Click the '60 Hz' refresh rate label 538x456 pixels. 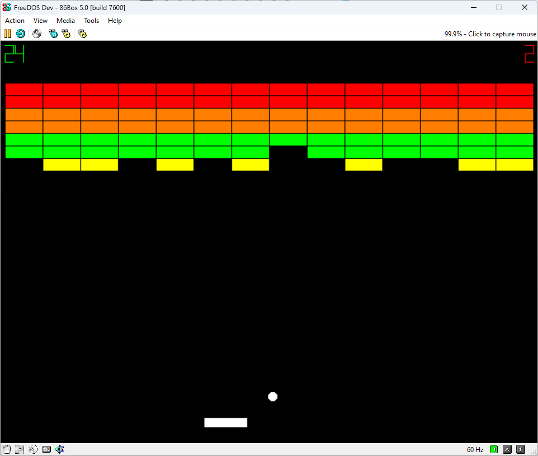point(474,449)
